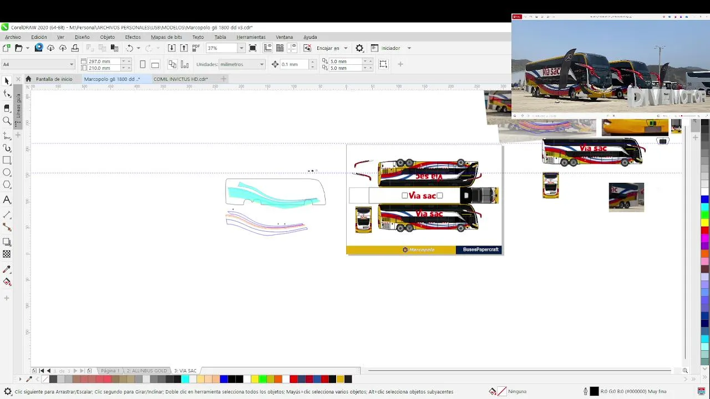Click the nudge distance 0.1 mm field

pyautogui.click(x=294, y=64)
